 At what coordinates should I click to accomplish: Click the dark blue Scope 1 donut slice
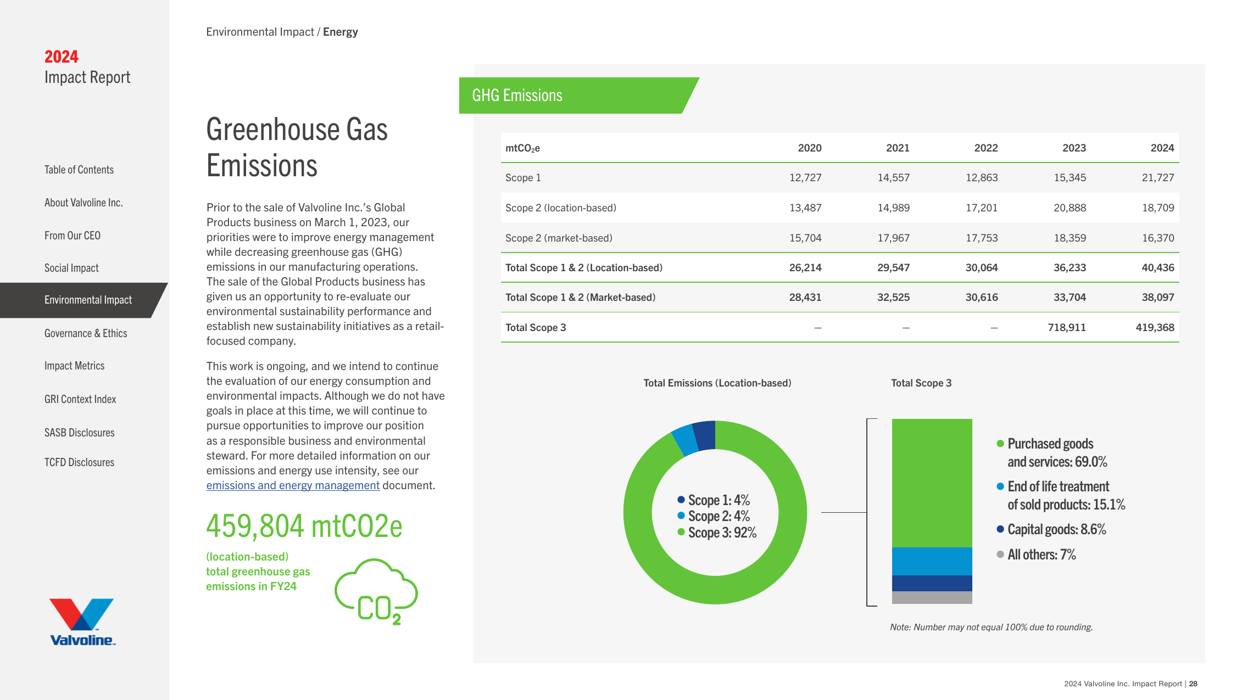pos(705,435)
